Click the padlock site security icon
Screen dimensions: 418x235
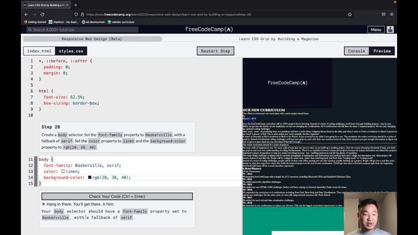tap(82, 14)
